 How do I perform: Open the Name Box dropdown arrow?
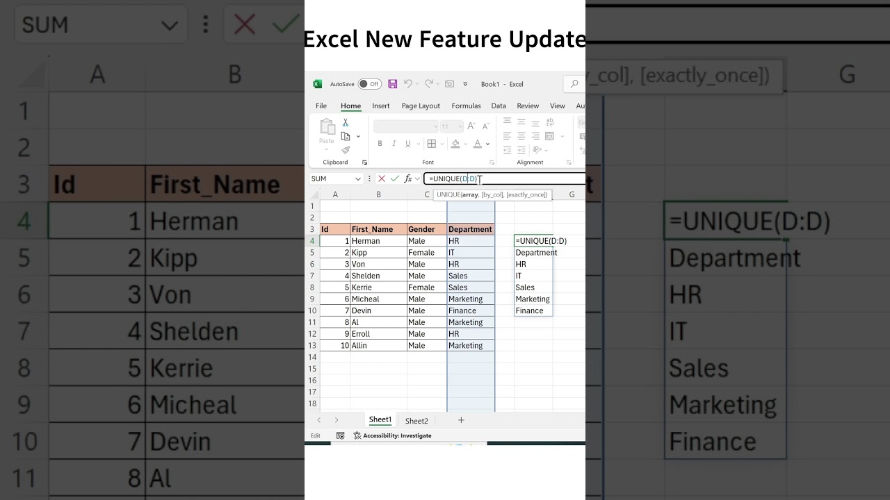[x=358, y=178]
